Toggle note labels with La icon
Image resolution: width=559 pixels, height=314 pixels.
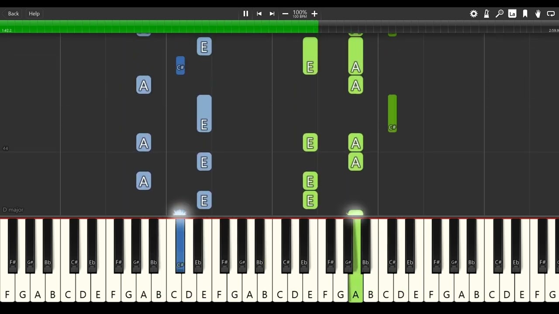[512, 14]
